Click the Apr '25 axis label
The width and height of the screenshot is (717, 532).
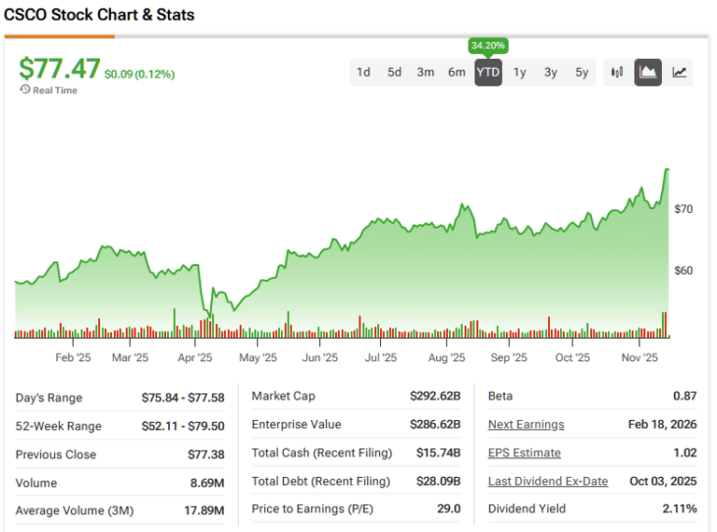pyautogui.click(x=194, y=357)
